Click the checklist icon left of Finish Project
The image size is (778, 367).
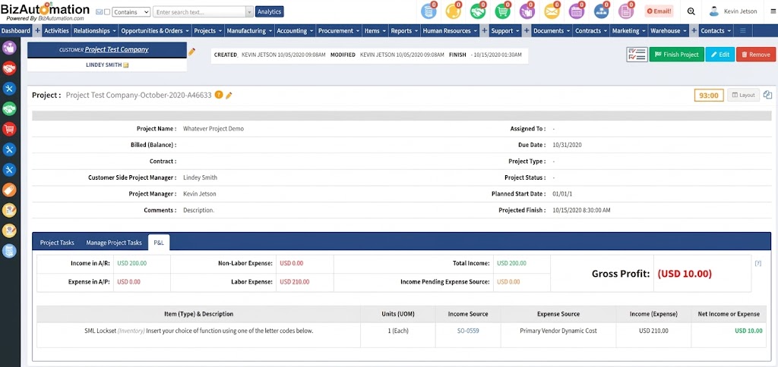637,55
